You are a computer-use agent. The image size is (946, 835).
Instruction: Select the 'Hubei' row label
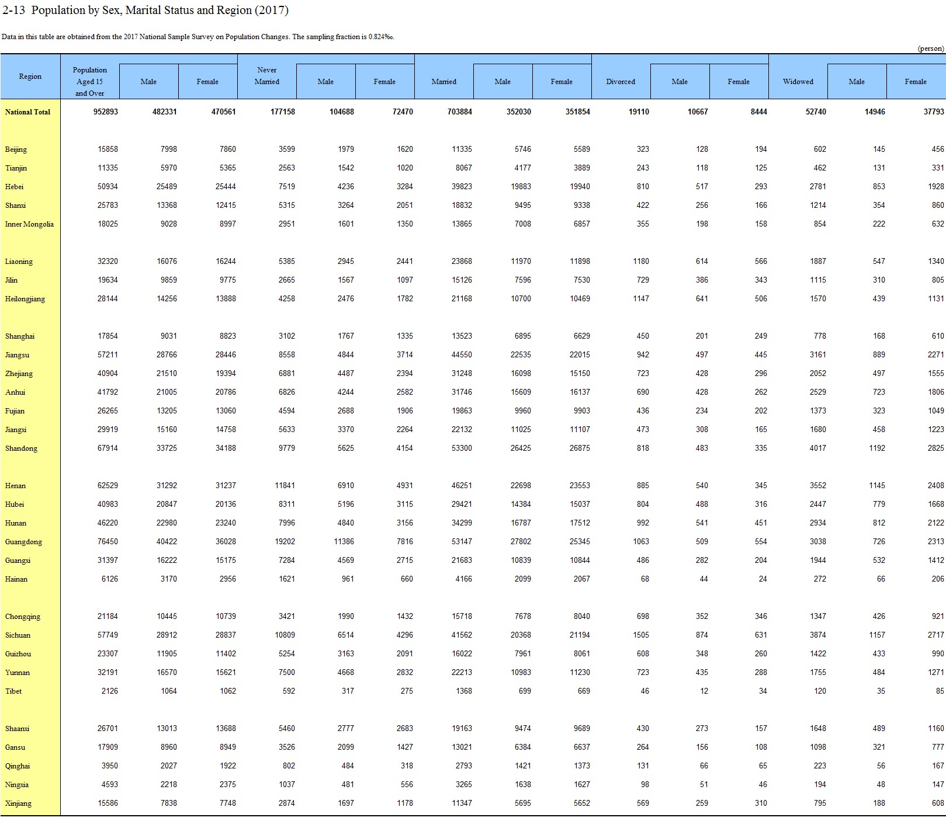[15, 505]
